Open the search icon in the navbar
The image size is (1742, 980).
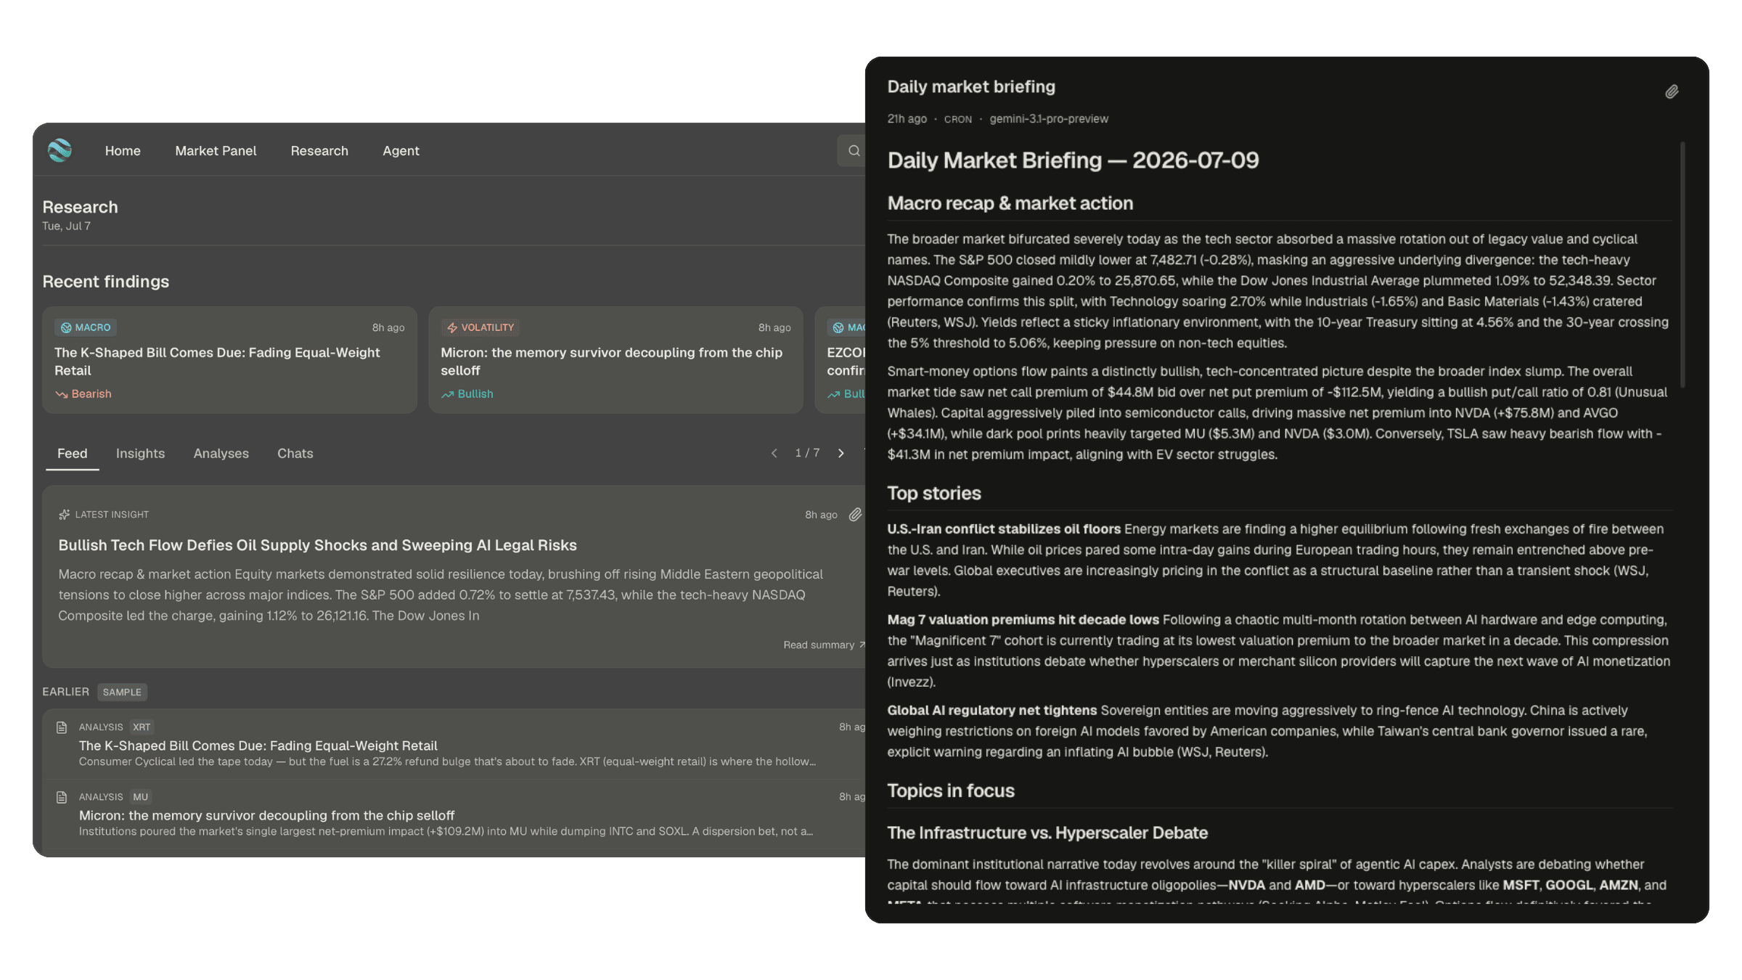(854, 150)
